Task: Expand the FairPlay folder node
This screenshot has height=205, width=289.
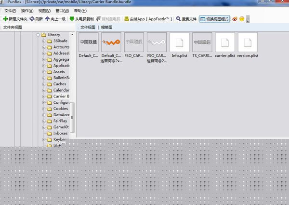Action: tap(44, 121)
